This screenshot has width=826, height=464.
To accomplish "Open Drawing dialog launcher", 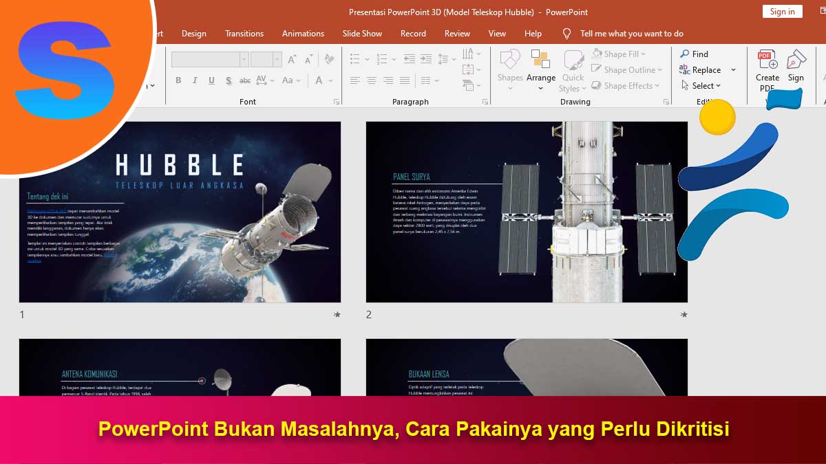I will coord(666,102).
